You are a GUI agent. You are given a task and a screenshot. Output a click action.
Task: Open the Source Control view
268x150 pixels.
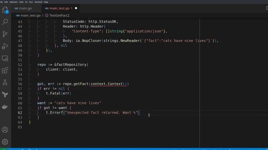(5, 34)
